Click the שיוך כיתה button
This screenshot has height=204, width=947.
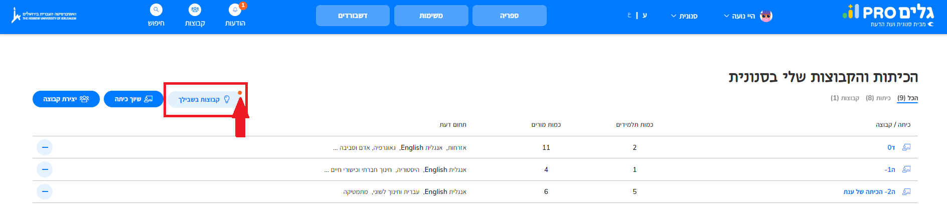[x=133, y=99]
